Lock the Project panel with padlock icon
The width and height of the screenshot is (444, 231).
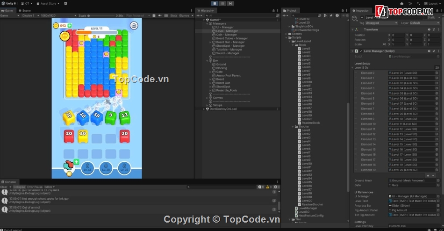click(x=343, y=10)
